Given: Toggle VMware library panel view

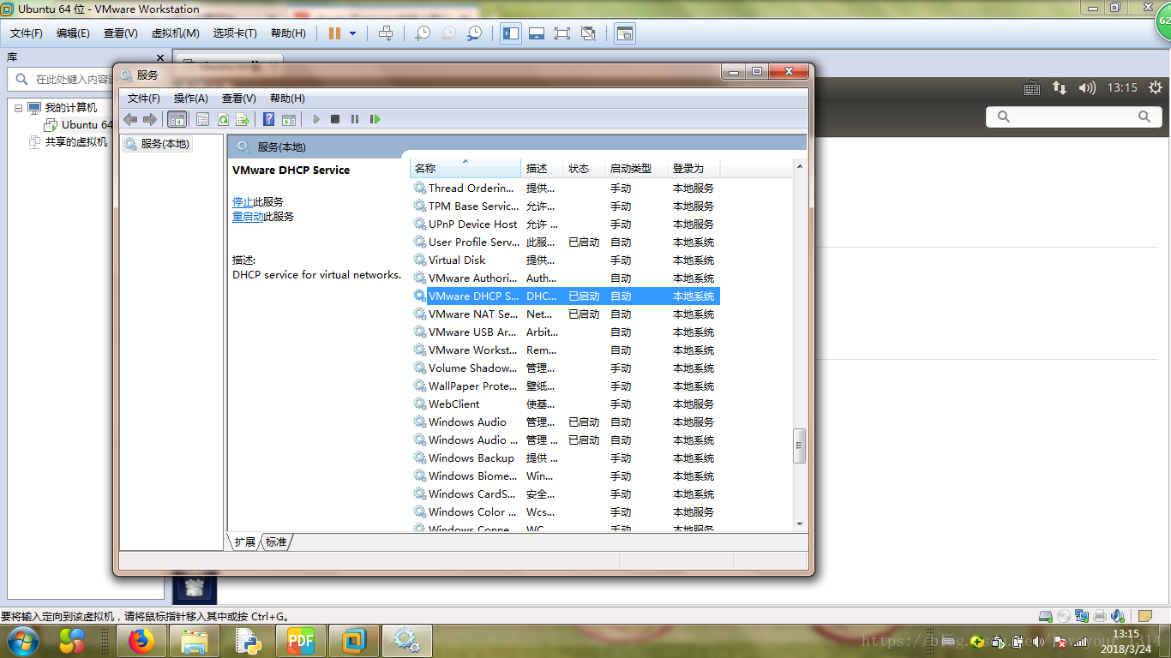Looking at the screenshot, I should (x=511, y=33).
